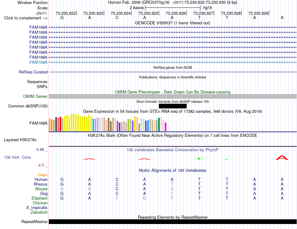
Task: Click the RefSeq Curated intron line
Action: click(173, 72)
